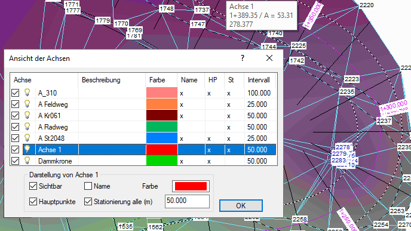Uncheck the Dammkrone row checkbox
The height and width of the screenshot is (231, 411).
[15, 161]
